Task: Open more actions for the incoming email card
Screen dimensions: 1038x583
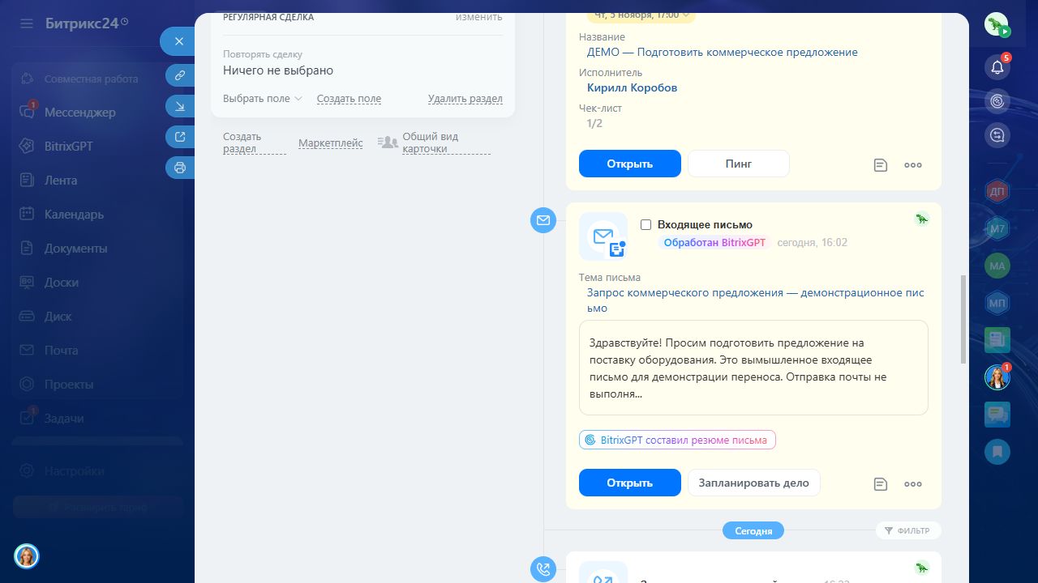Action: pyautogui.click(x=913, y=484)
